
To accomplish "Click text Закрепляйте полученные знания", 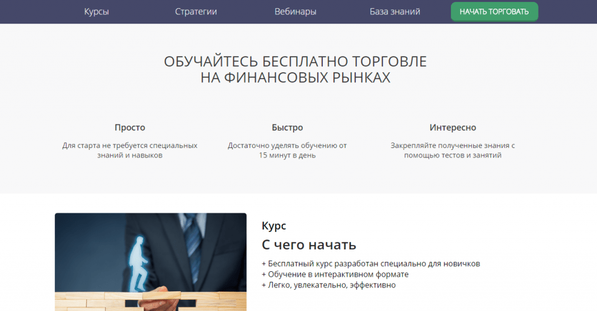I will (x=450, y=146).
